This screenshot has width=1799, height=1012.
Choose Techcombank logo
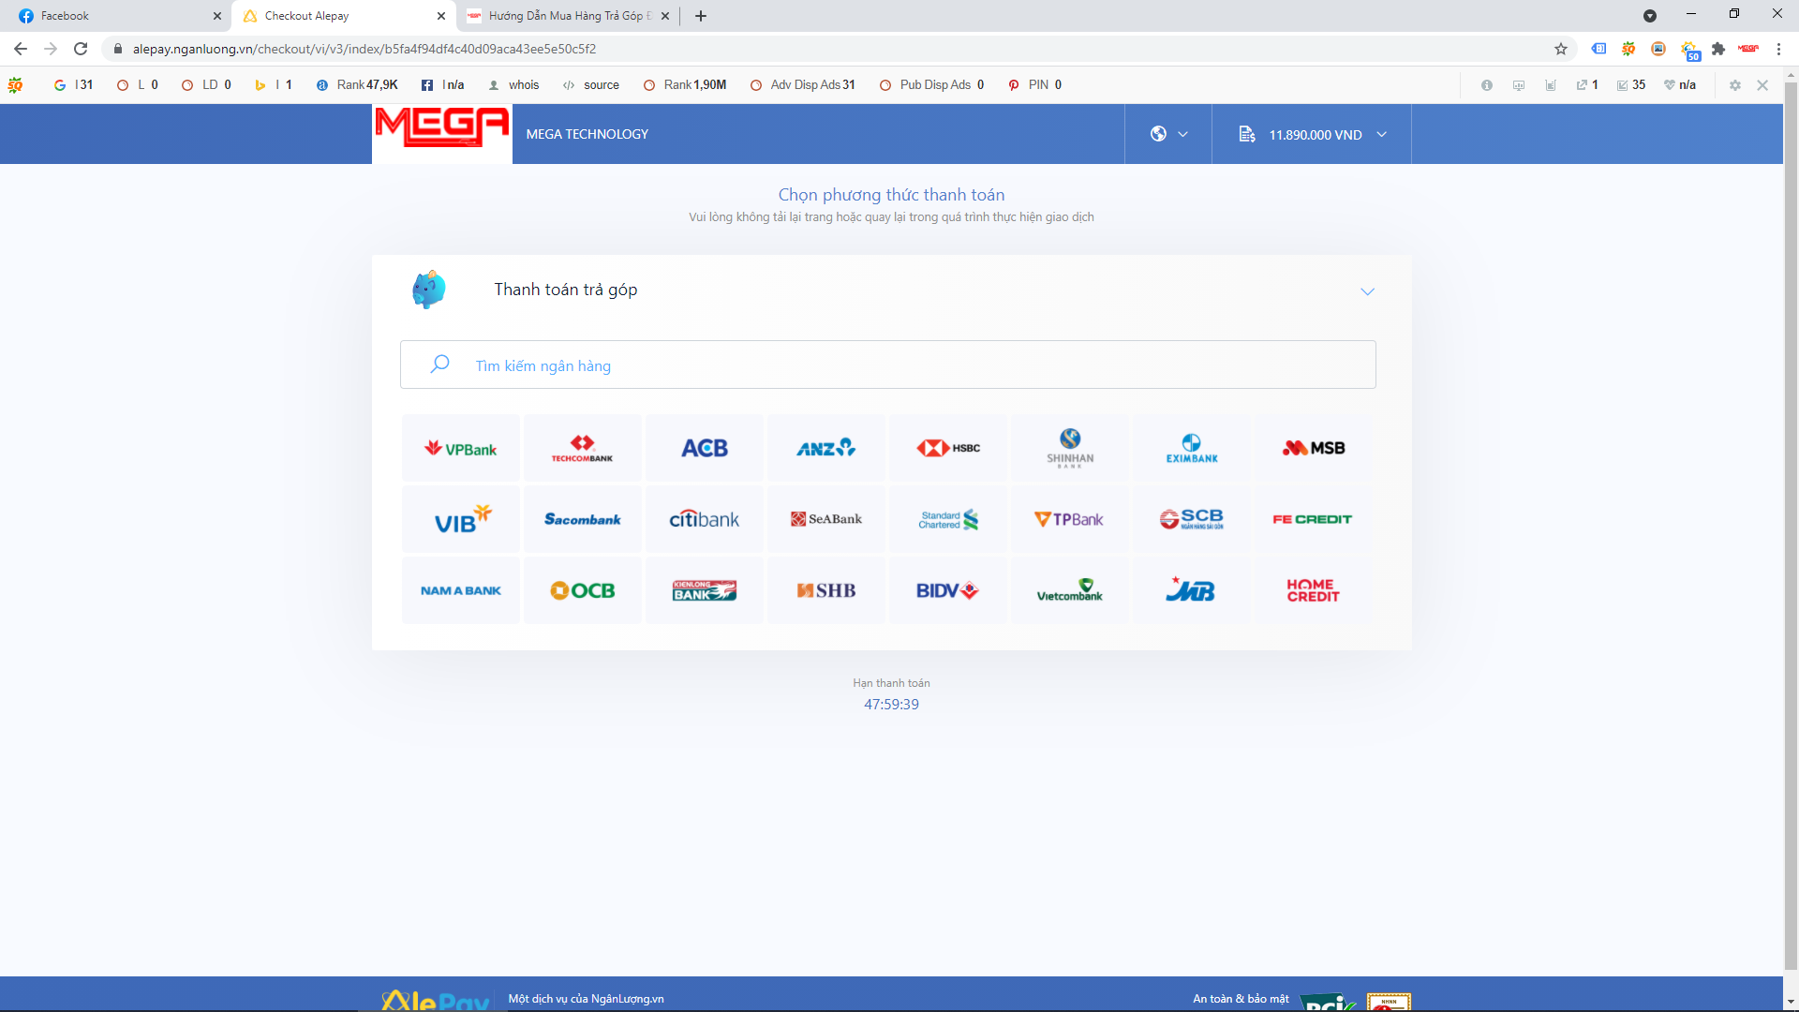pyautogui.click(x=583, y=449)
